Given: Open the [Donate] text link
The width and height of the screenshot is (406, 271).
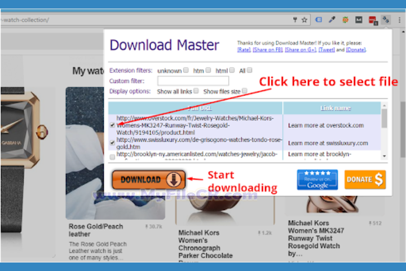Looking at the screenshot, I should point(356,50).
